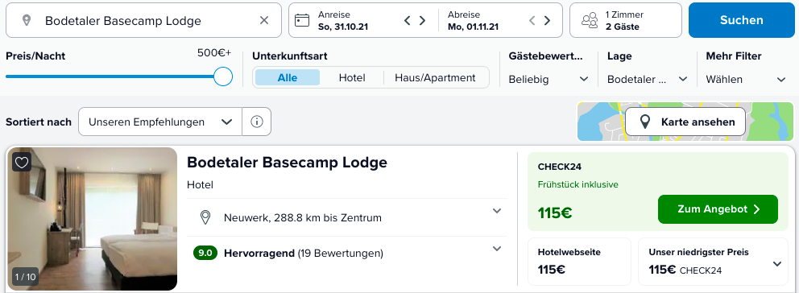Click the sorting info icon
Image resolution: width=799 pixels, height=293 pixels.
pos(257,122)
